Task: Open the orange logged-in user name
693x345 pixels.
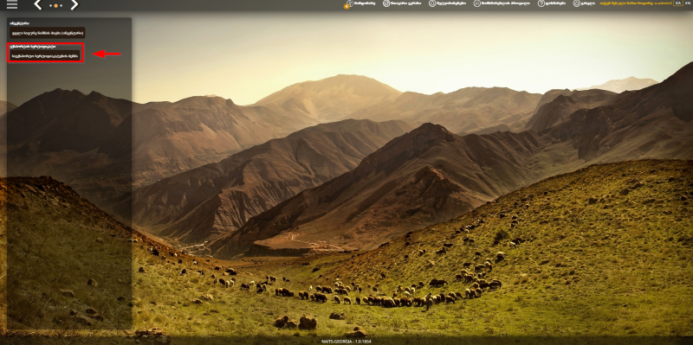Action: point(636,3)
